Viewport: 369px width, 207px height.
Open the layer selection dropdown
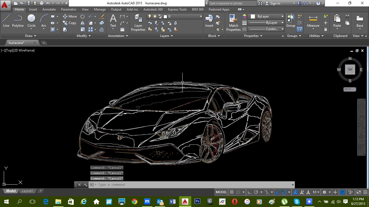(175, 16)
